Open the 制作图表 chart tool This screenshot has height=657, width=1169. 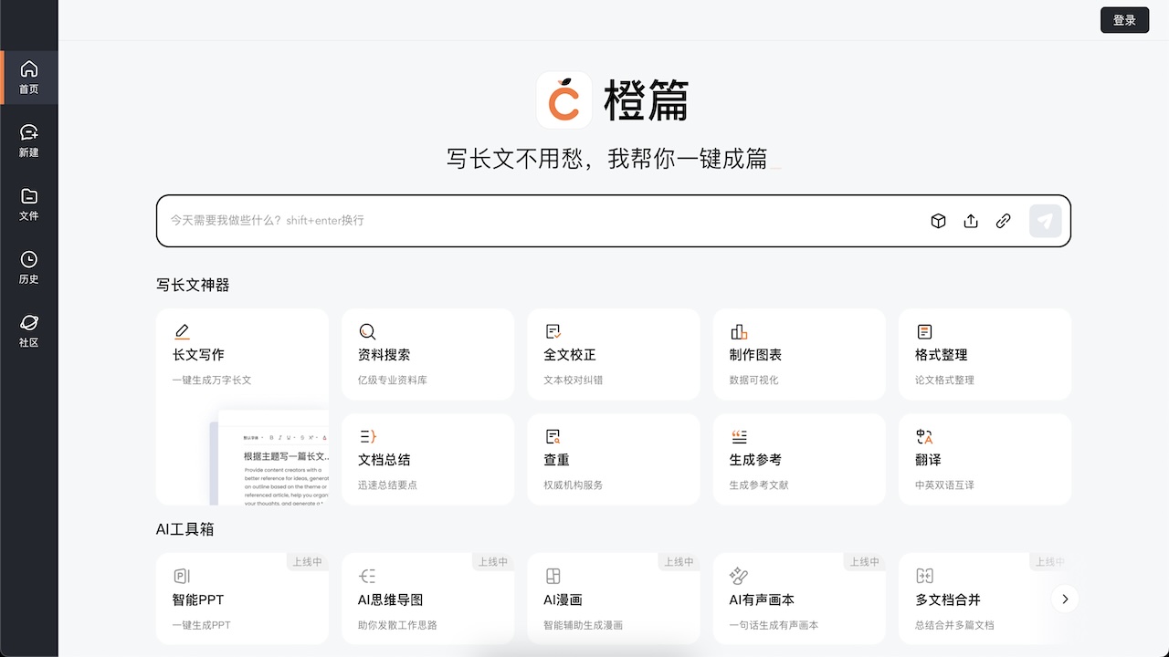coord(799,354)
